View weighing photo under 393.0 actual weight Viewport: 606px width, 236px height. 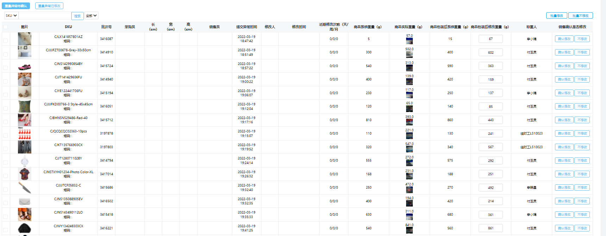coord(409,122)
